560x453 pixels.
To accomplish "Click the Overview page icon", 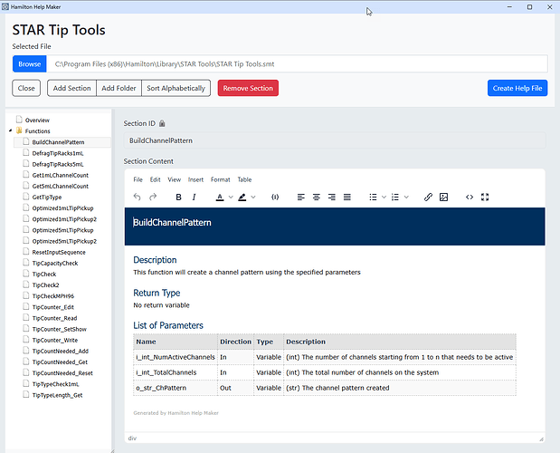I will (x=19, y=120).
